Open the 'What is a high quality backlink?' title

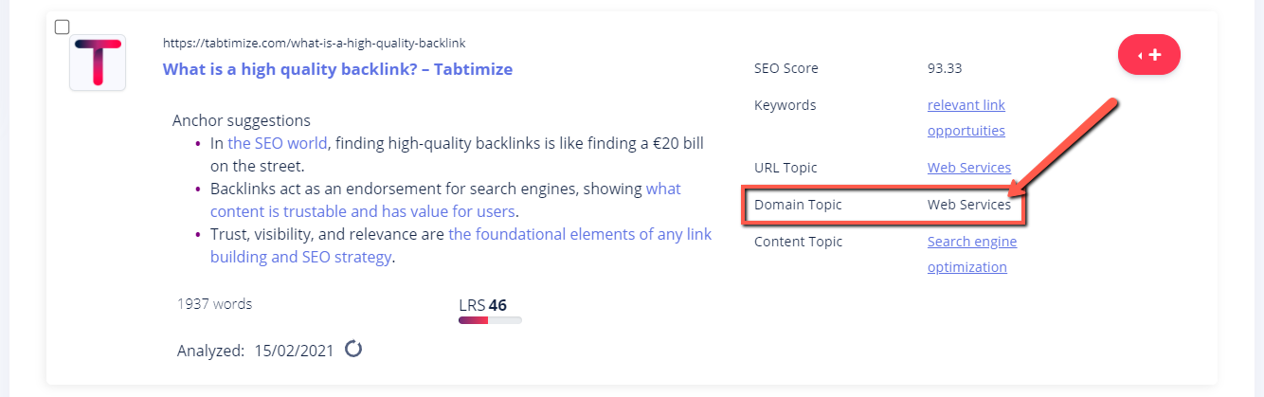coord(337,69)
